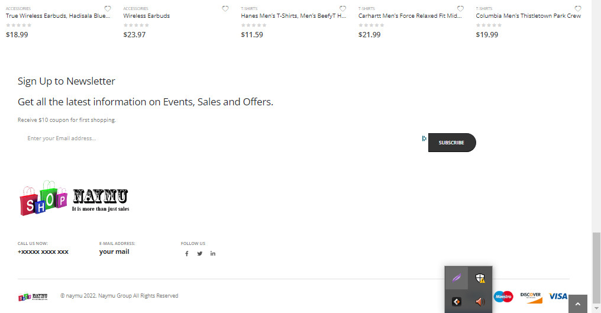Open True Wireless Earbuds, Hadisala Blue product
The image size is (601, 313).
click(x=58, y=16)
